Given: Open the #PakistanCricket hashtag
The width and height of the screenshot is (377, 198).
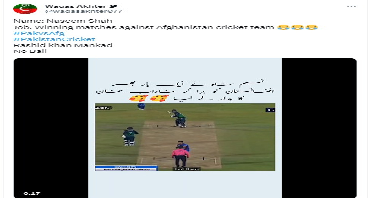Looking at the screenshot, I should [x=54, y=39].
